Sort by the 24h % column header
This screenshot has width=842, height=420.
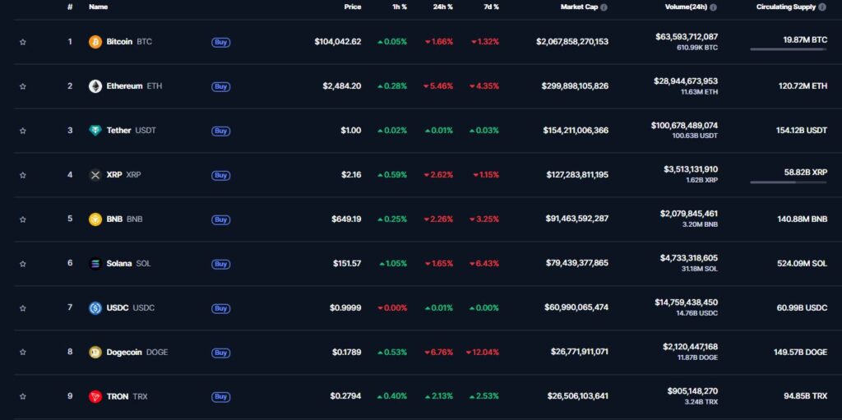[x=443, y=7]
